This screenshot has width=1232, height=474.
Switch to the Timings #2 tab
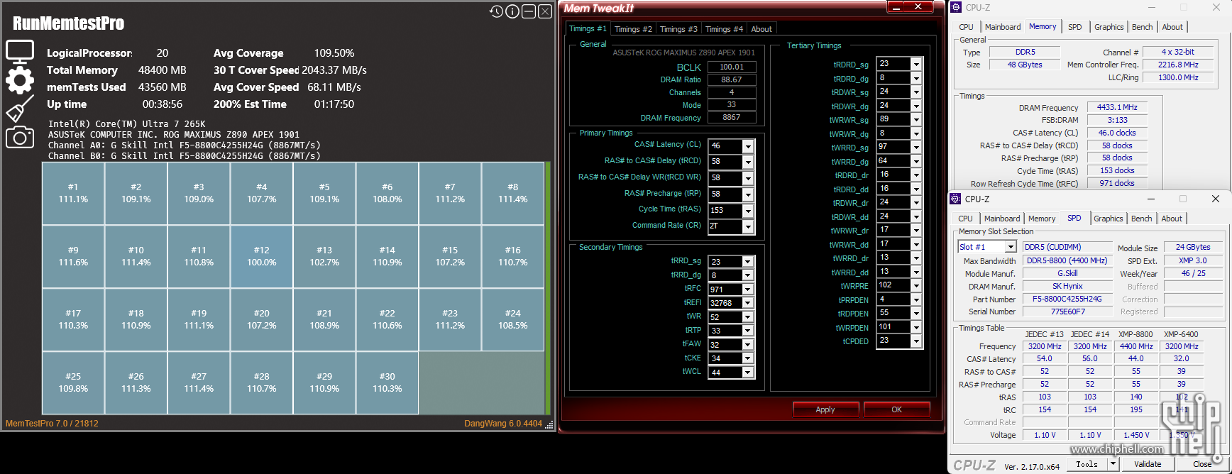(x=632, y=29)
